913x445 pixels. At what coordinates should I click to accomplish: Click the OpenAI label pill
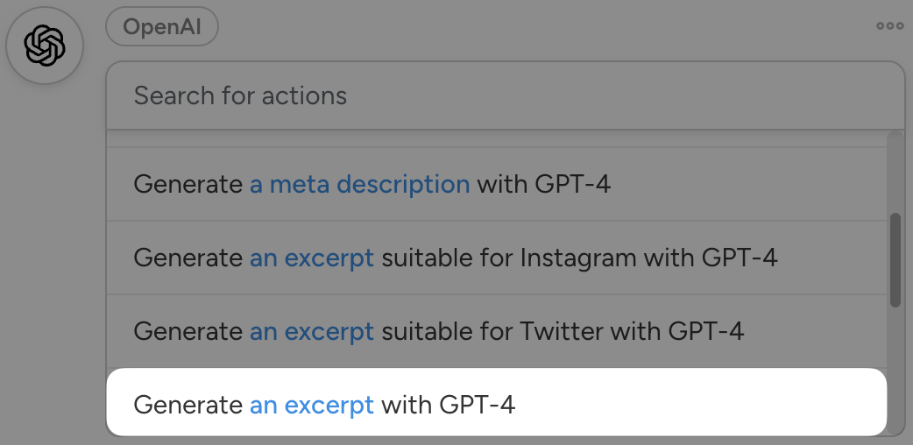tap(162, 27)
